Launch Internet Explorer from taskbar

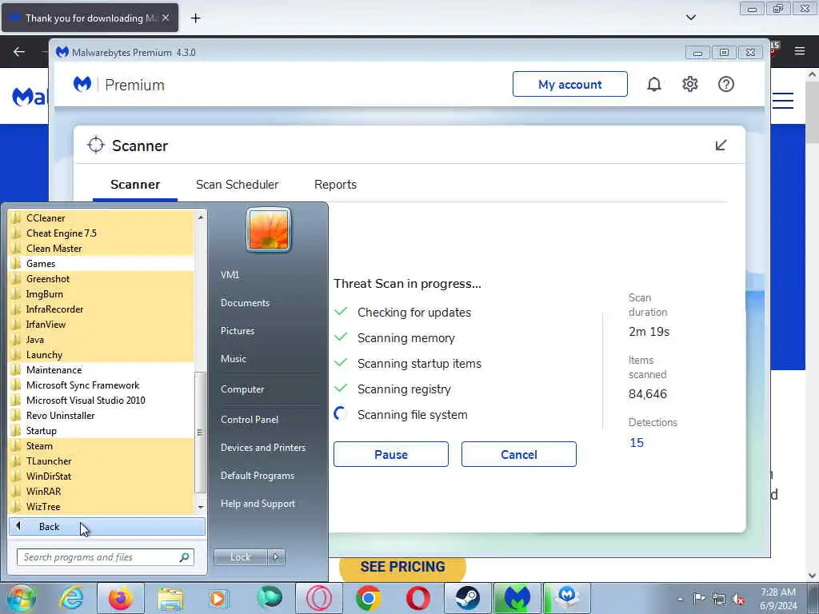click(71, 598)
